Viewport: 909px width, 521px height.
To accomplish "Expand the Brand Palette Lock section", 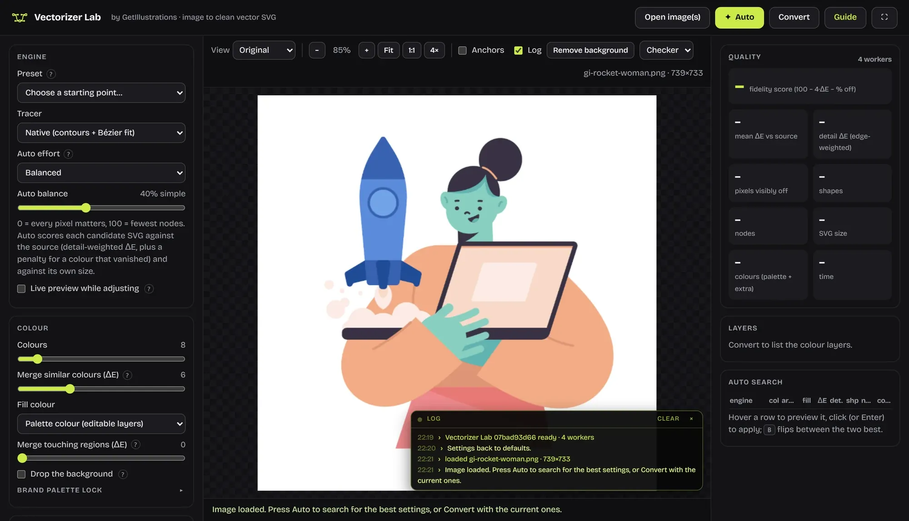I will (x=100, y=490).
